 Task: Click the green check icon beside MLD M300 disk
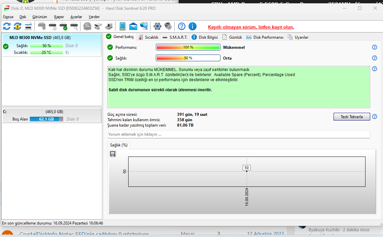pos(6,46)
